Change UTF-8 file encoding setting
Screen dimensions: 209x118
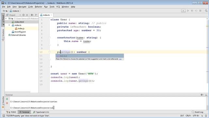196,116
